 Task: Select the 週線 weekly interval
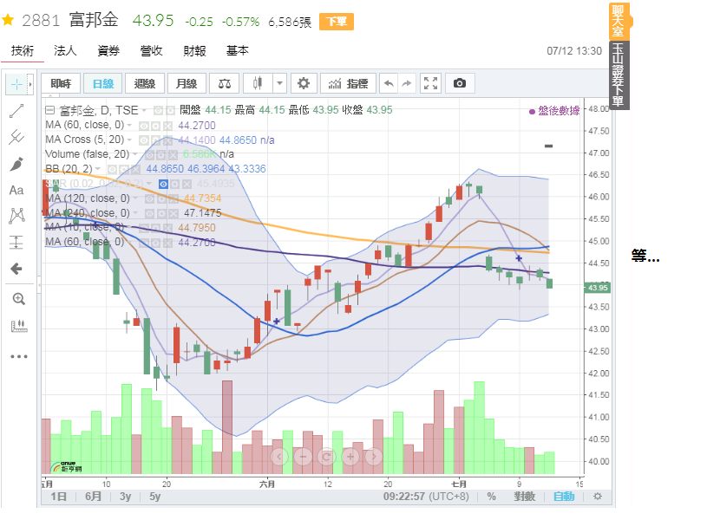pyautogui.click(x=144, y=83)
